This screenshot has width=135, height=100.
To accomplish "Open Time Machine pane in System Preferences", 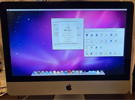I will (x=87, y=54).
